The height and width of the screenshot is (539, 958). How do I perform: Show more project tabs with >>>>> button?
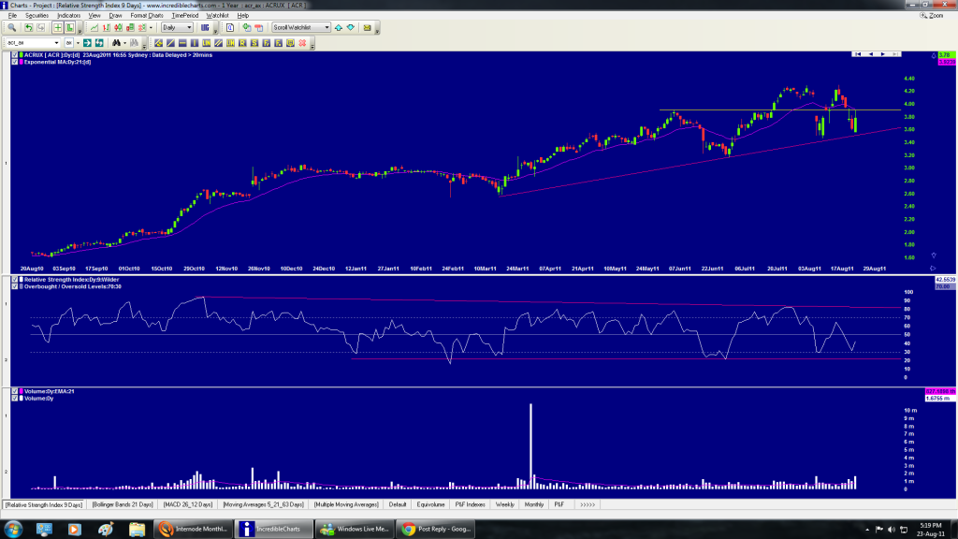(x=588, y=504)
